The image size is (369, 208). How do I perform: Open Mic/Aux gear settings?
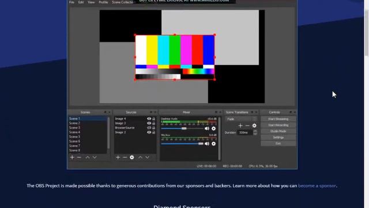coord(213,144)
